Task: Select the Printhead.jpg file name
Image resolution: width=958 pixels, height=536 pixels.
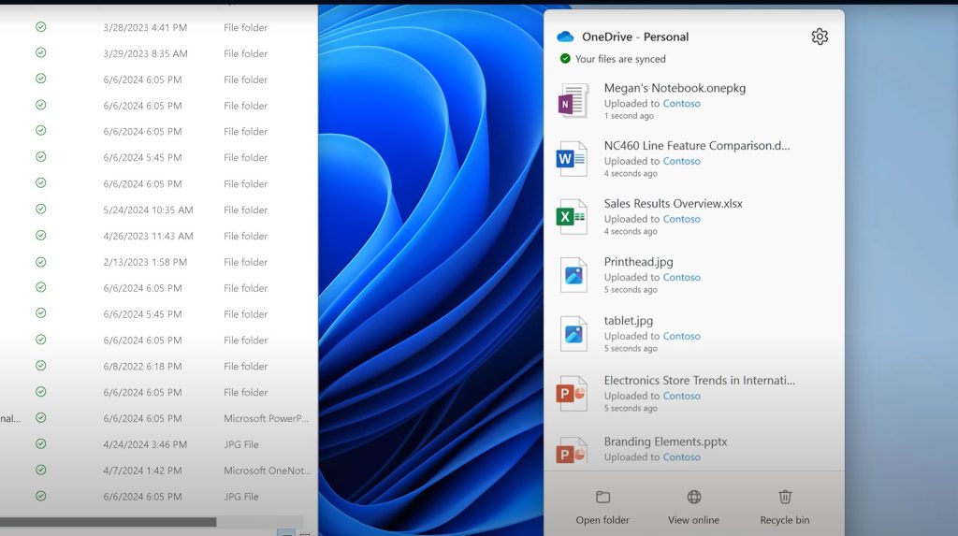Action: click(x=638, y=262)
